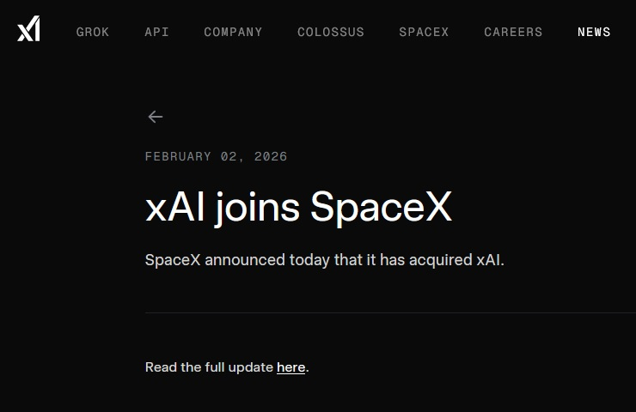
Task: Follow the "here" link to the full update
Action: [x=290, y=367]
